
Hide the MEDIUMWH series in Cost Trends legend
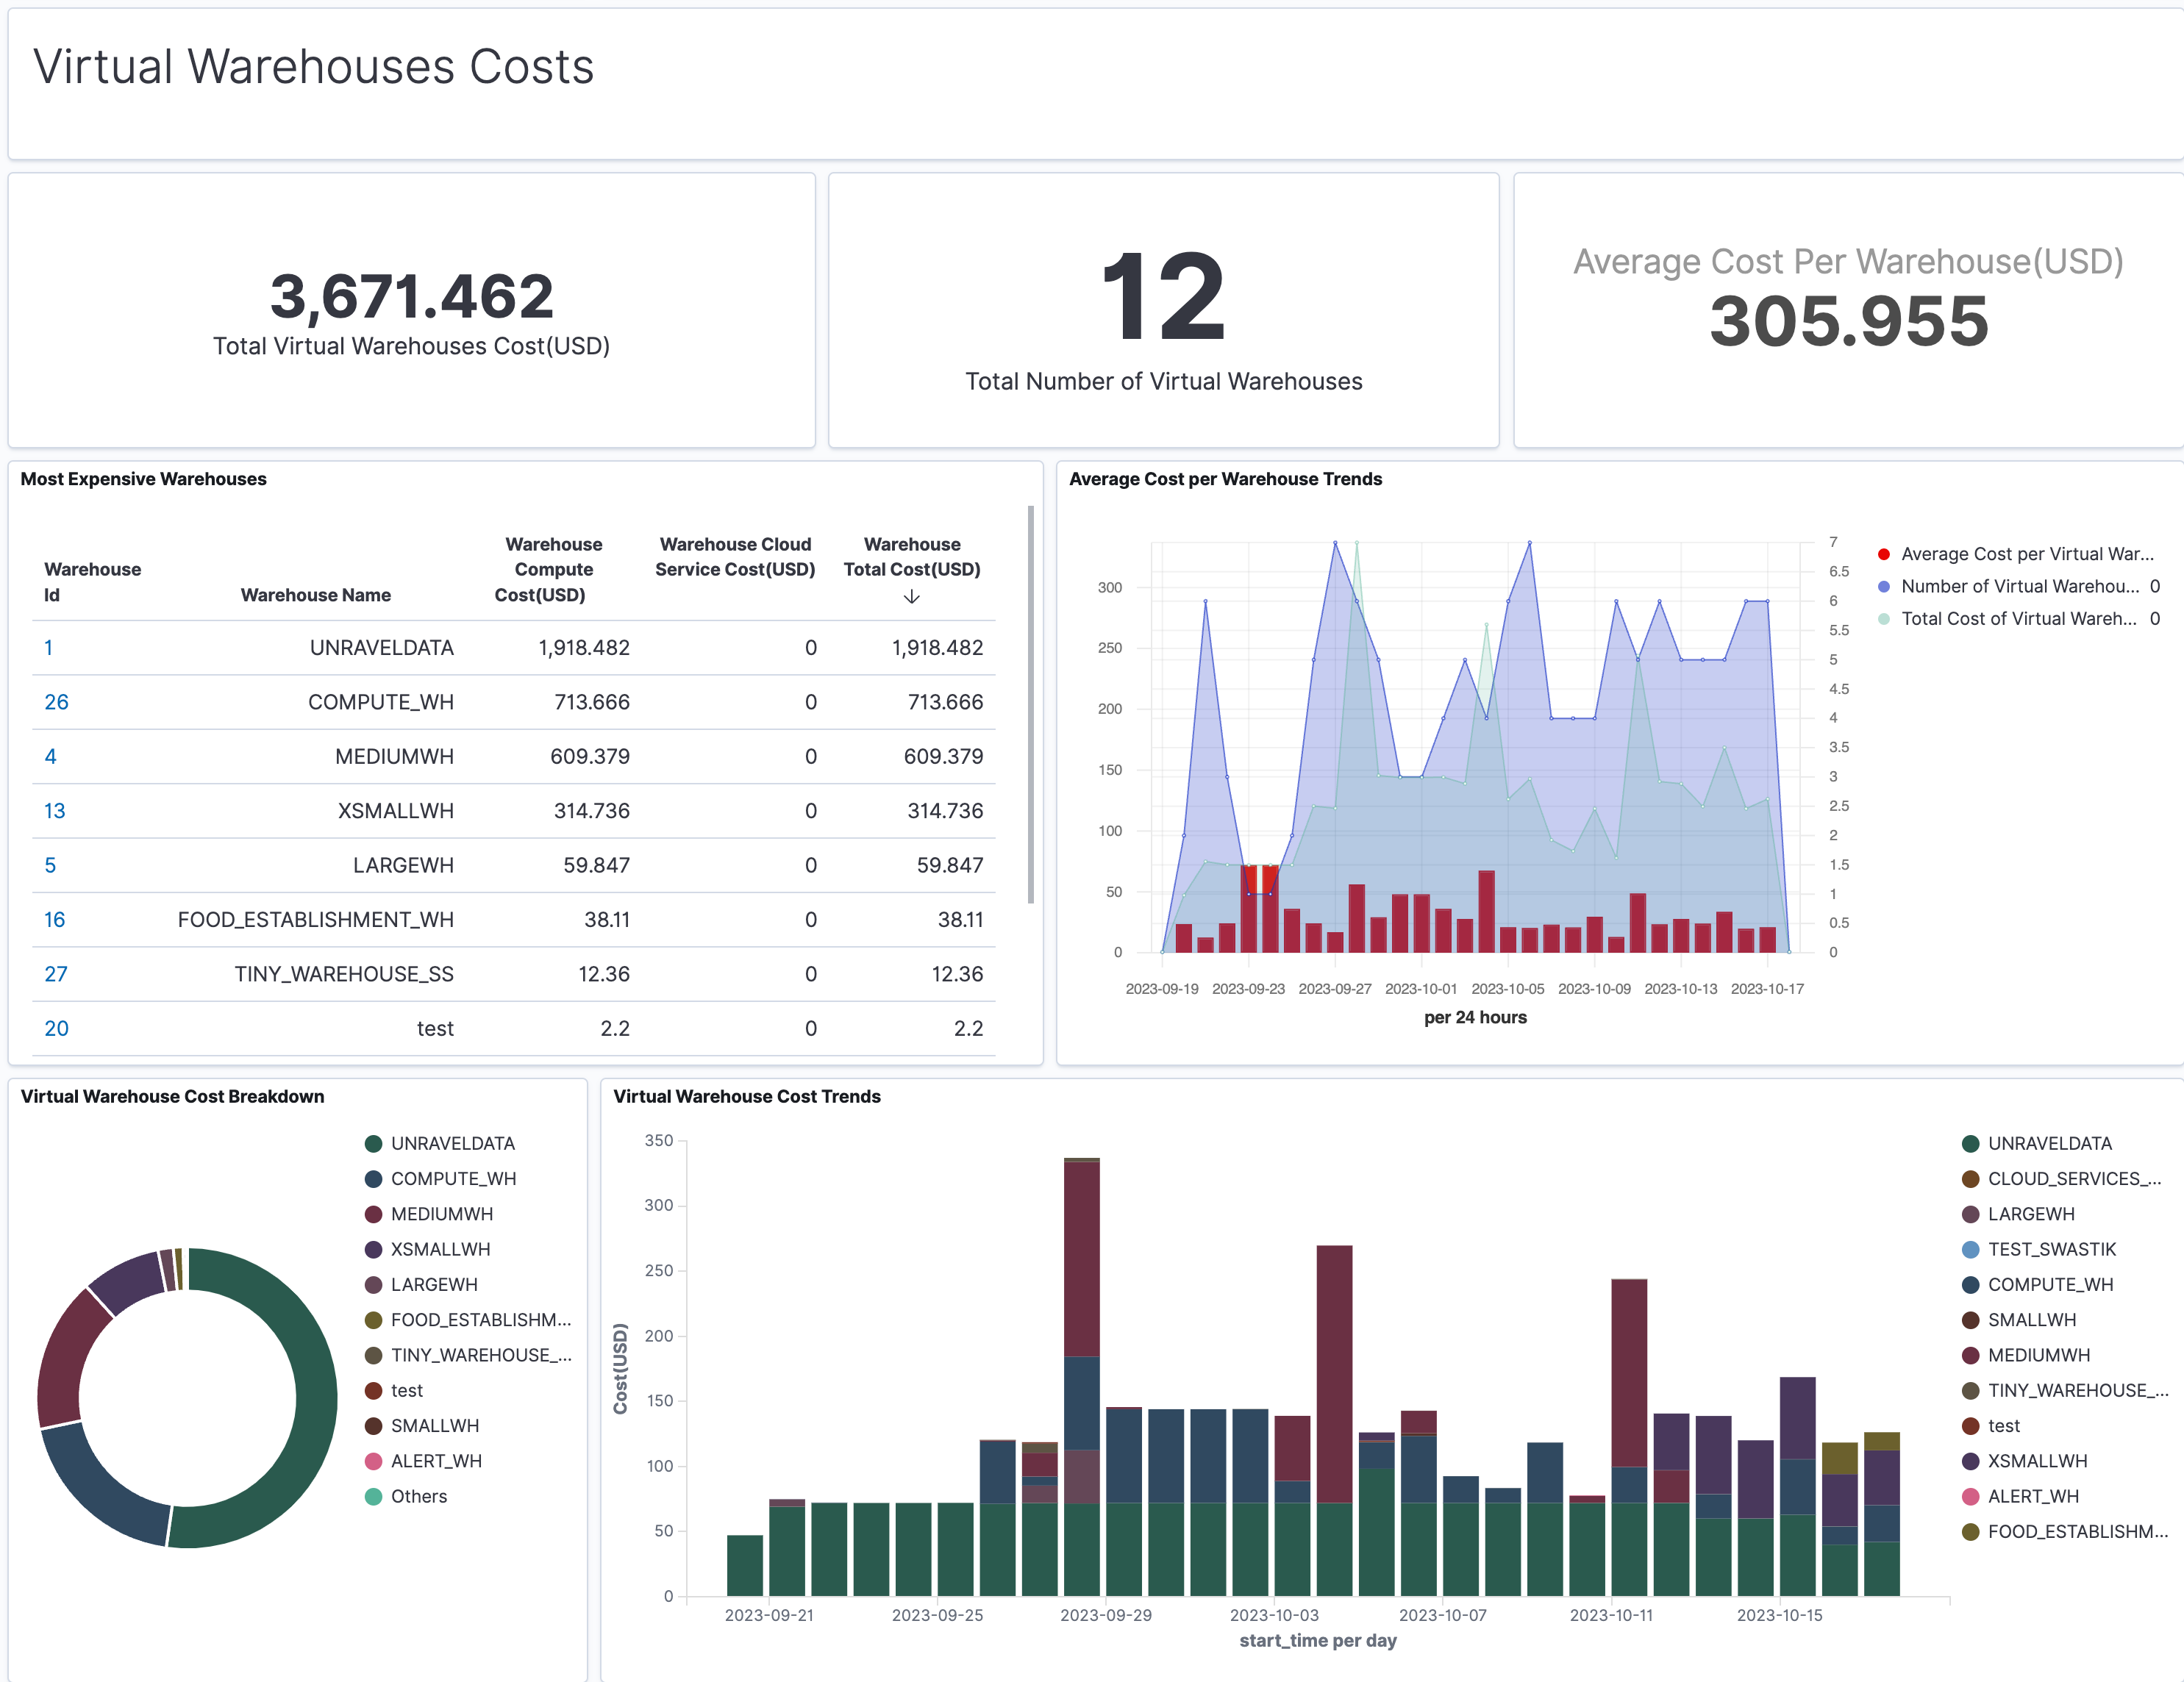(1970, 1355)
